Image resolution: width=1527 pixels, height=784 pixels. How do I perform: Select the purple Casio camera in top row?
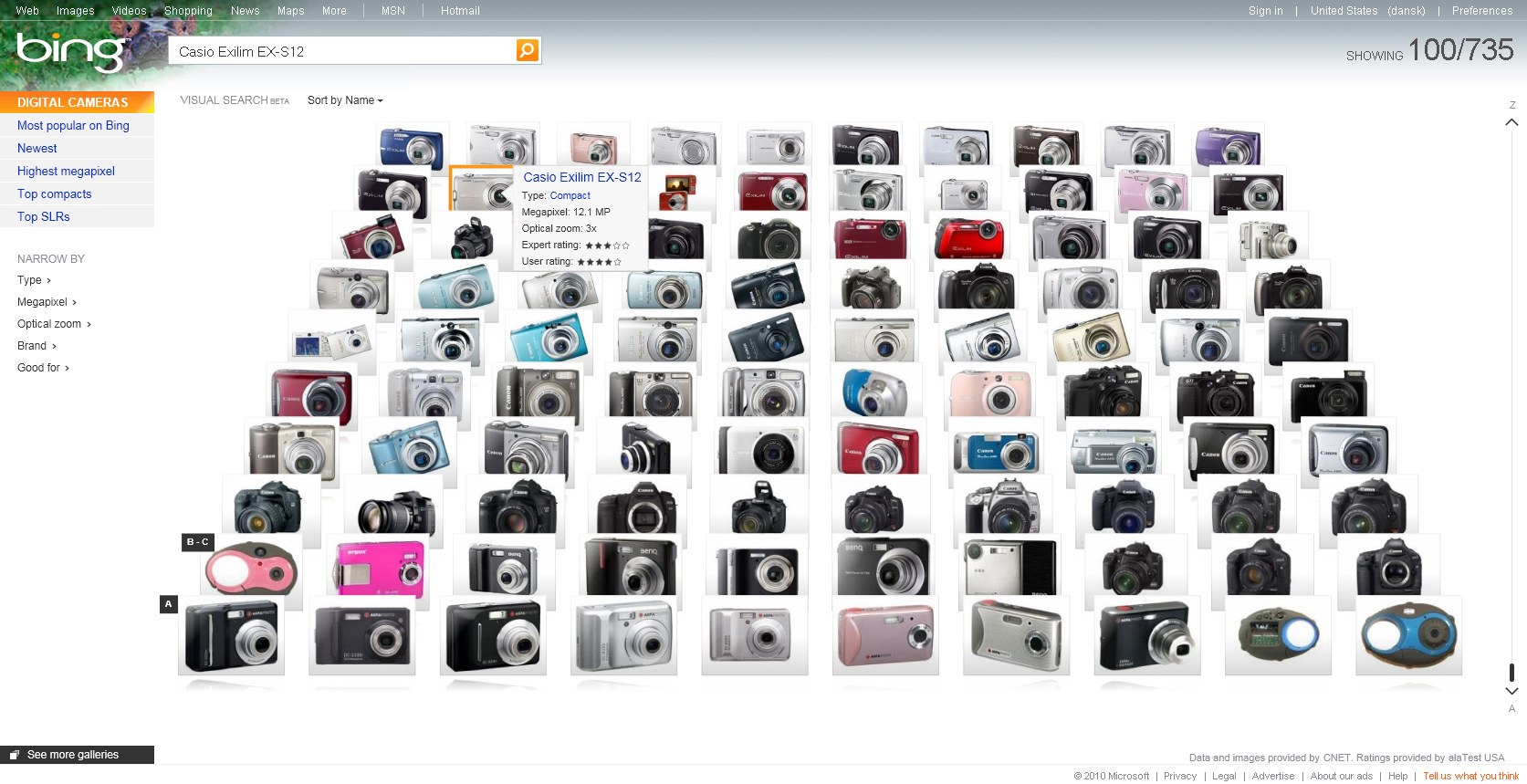click(x=1228, y=145)
